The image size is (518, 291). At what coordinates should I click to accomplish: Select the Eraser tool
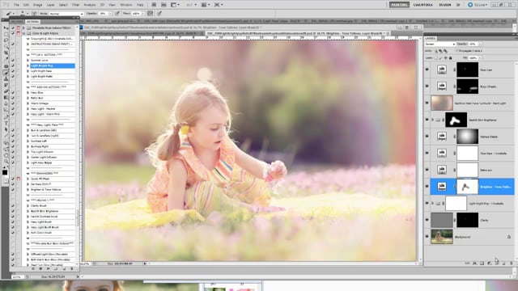click(6, 91)
